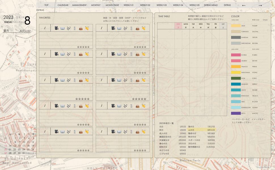Choose the music notes icon in second-row left card
The width and height of the screenshot is (275, 170).
[68, 54]
